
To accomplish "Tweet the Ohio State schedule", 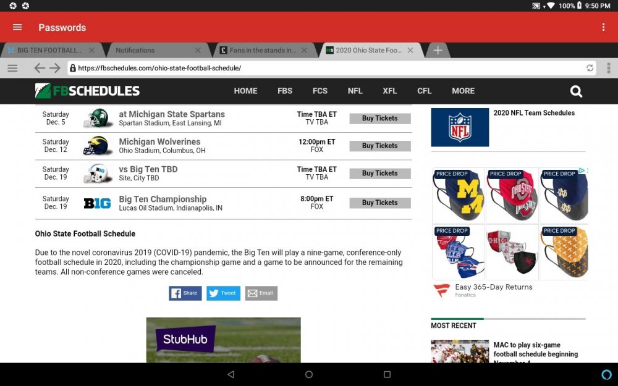I will pyautogui.click(x=223, y=293).
